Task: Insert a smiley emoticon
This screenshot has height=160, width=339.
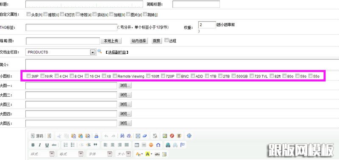Action: (151, 145)
